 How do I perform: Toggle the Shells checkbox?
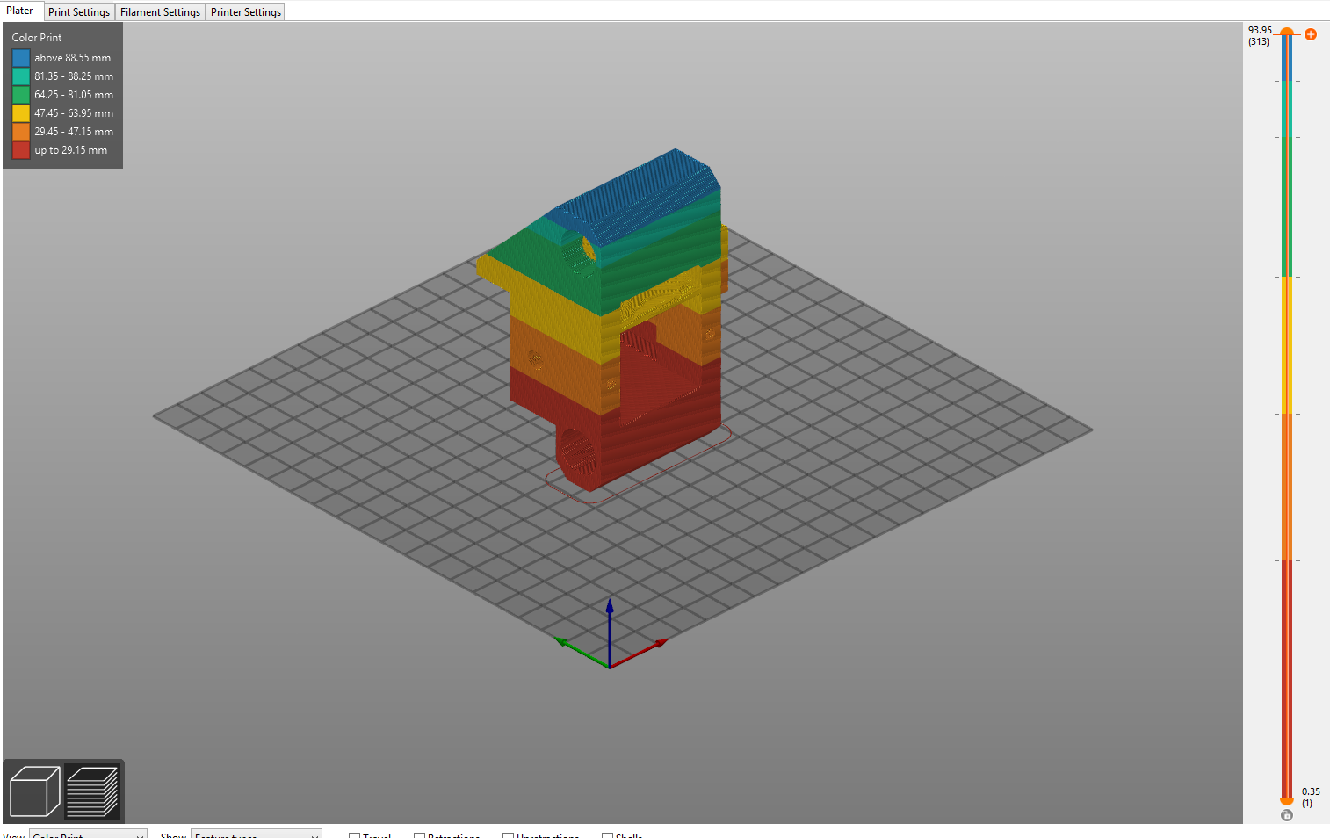coord(607,835)
